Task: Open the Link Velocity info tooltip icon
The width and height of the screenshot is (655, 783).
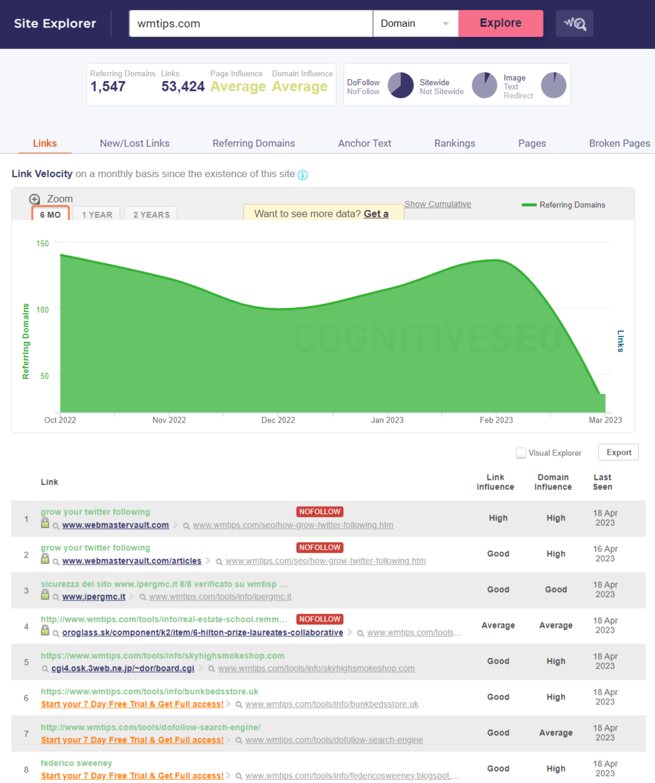Action: (x=302, y=175)
